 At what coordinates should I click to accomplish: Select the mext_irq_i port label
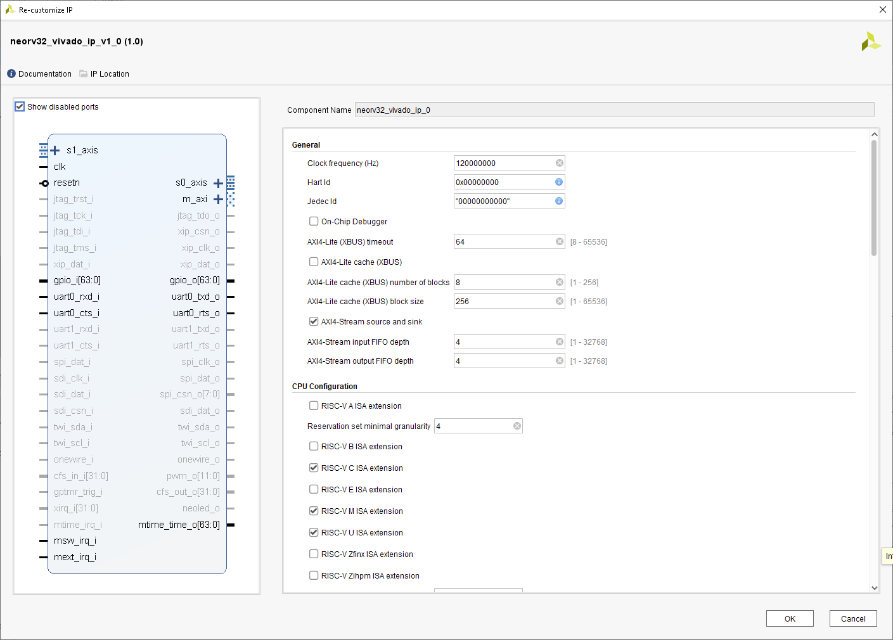click(x=75, y=557)
